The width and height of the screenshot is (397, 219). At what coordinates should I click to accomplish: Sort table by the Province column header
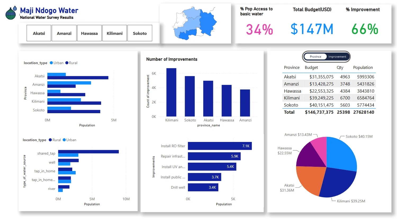(292, 68)
